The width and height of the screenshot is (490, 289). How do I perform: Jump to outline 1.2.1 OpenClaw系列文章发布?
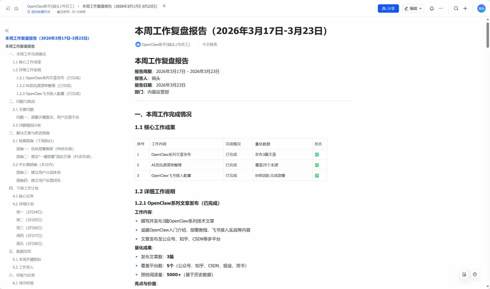[49, 78]
